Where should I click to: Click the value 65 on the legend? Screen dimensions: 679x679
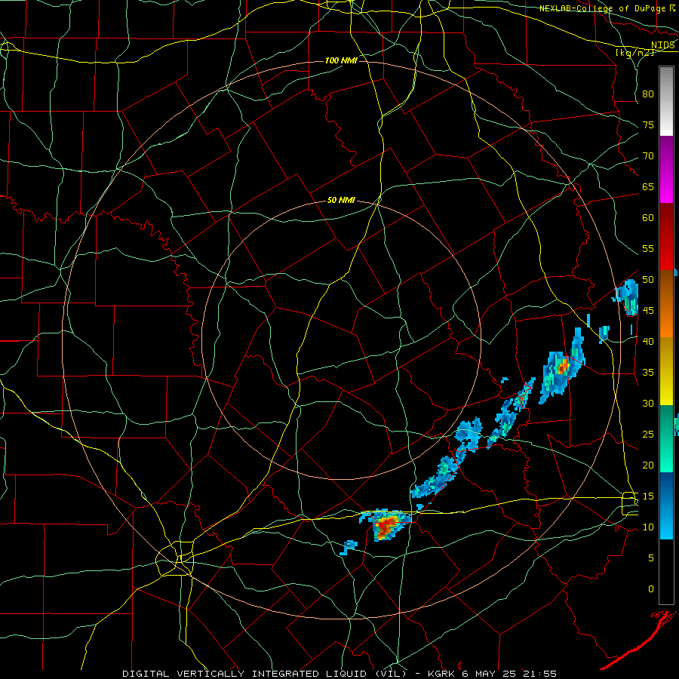pyautogui.click(x=648, y=187)
